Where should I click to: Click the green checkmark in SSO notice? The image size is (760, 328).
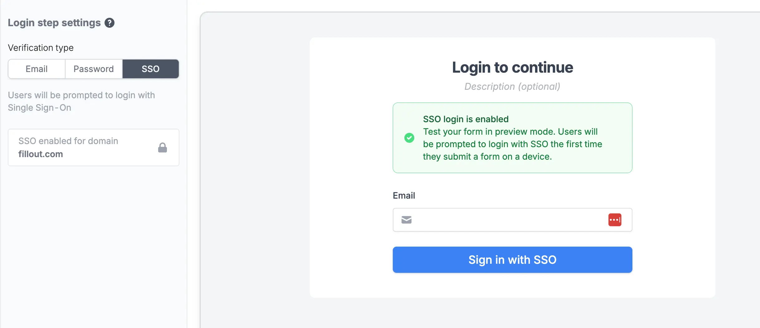point(409,138)
